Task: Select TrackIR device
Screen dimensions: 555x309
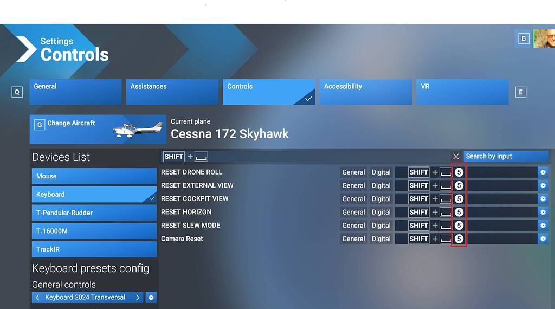Action: click(x=94, y=249)
